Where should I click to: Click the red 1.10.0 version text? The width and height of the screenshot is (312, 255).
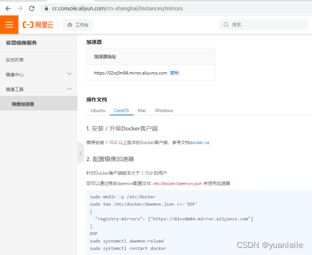[111, 143]
